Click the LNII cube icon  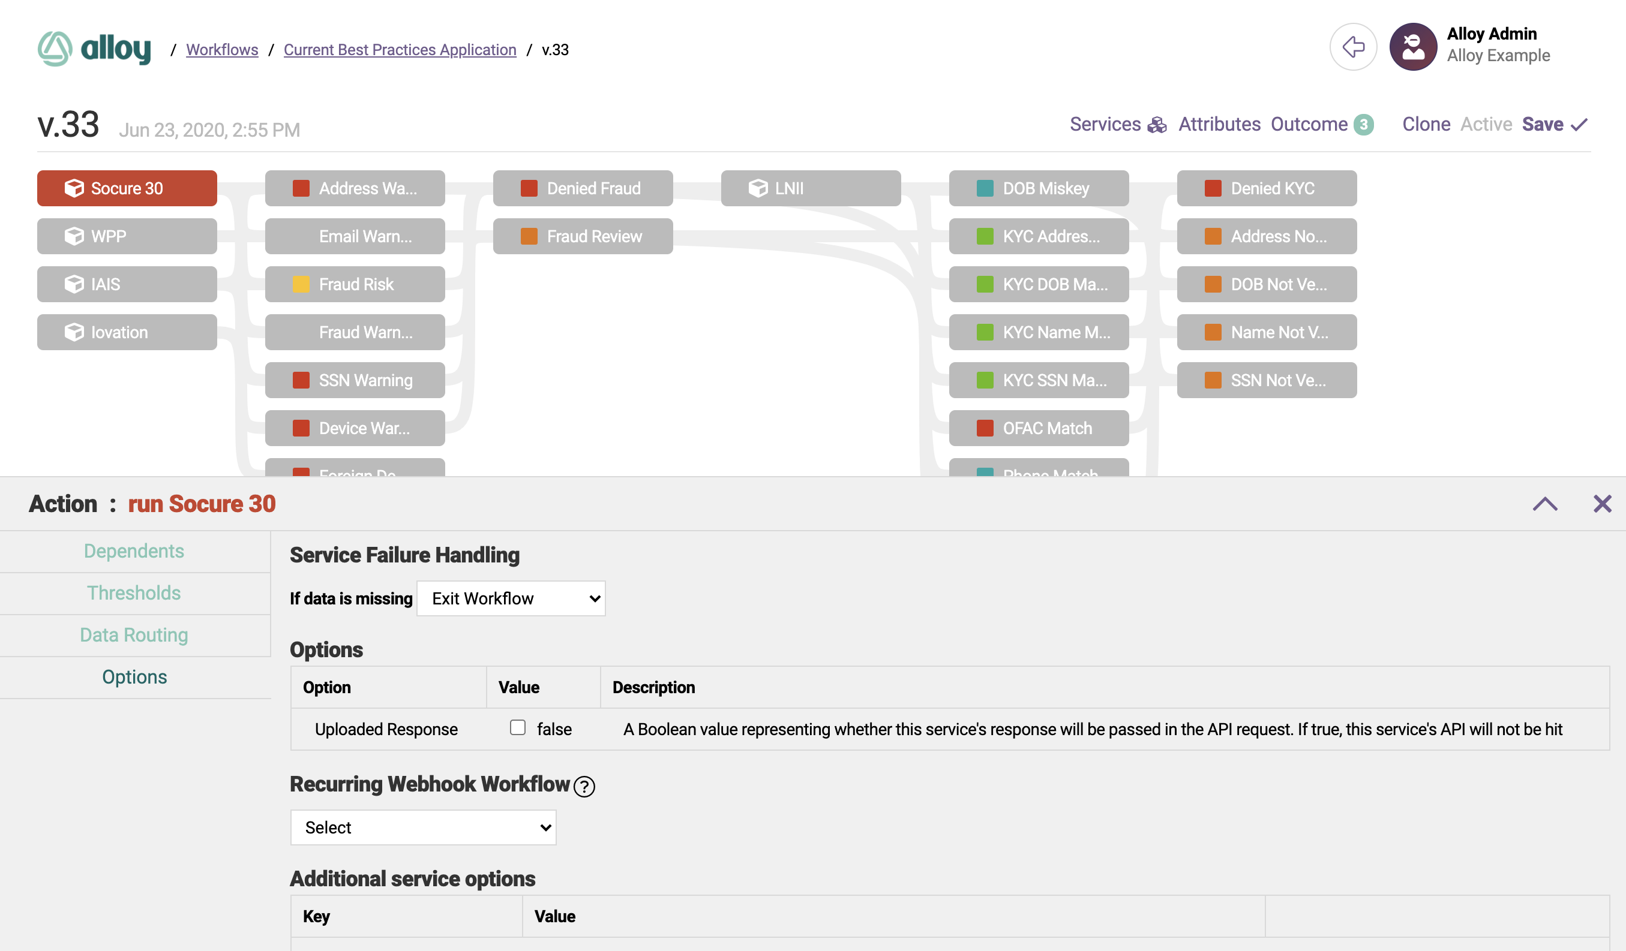[x=758, y=188]
